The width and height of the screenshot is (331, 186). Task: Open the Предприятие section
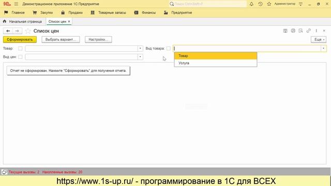(178, 12)
